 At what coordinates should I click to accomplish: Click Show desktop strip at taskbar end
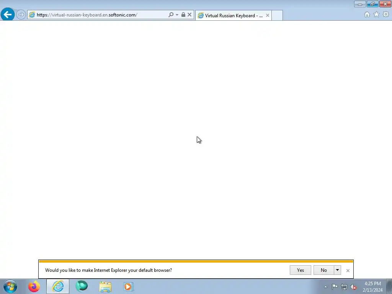(389, 286)
